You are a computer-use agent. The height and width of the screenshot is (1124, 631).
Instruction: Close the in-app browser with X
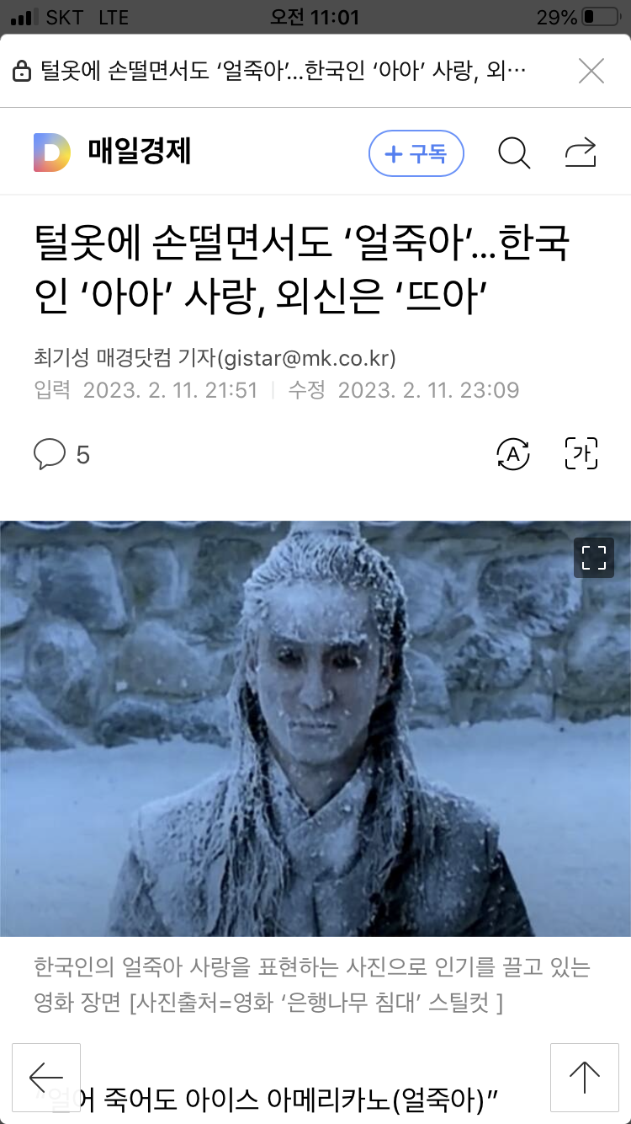(591, 72)
